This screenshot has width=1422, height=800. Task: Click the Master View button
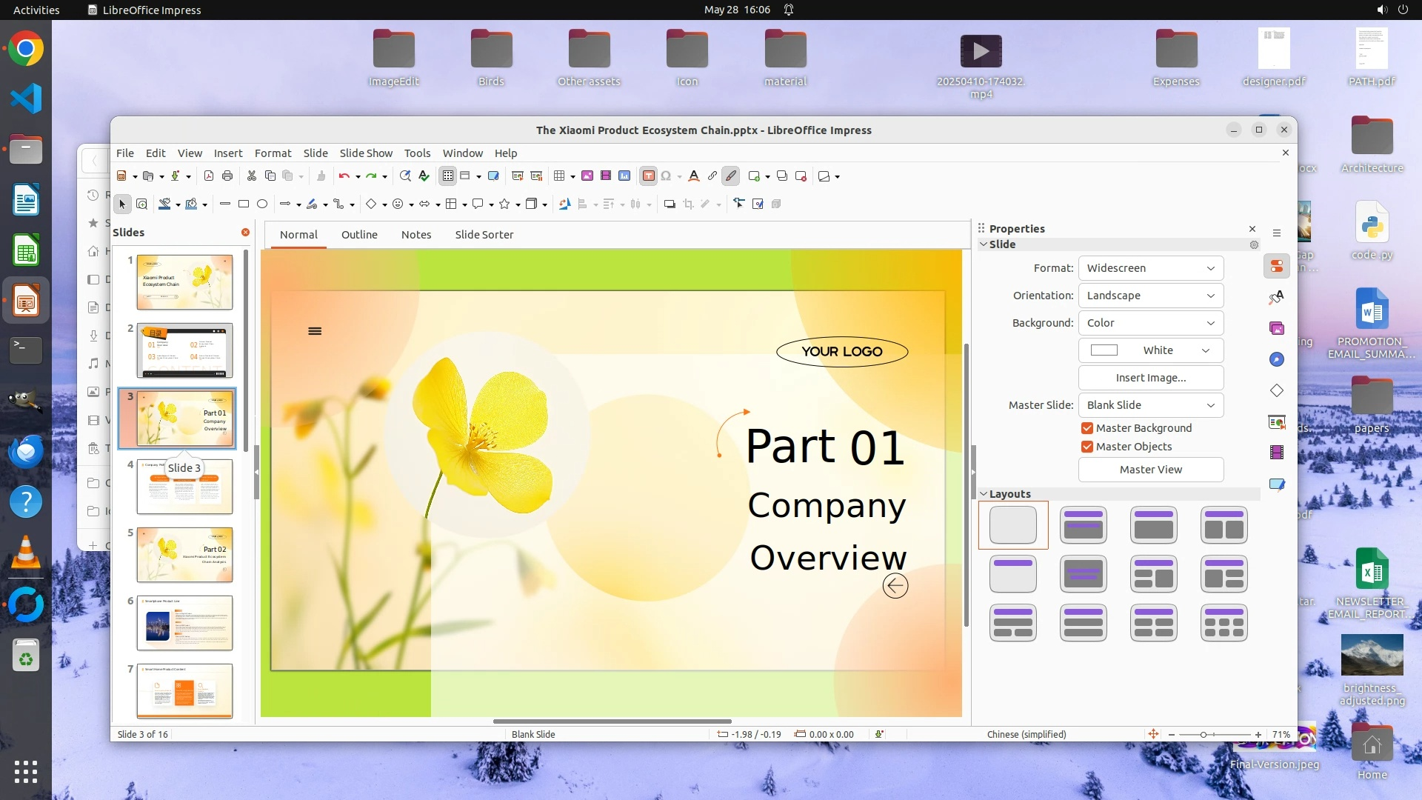tap(1150, 470)
